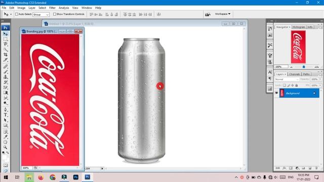
Task: Open the Paragraph panel icon in dock
Action: point(270,78)
